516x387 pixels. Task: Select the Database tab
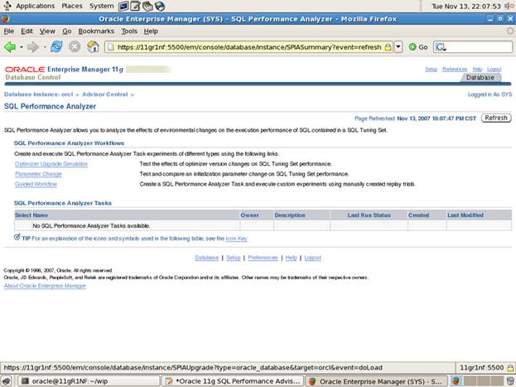click(480, 78)
